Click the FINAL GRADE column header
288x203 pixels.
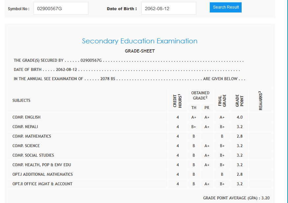(x=222, y=101)
